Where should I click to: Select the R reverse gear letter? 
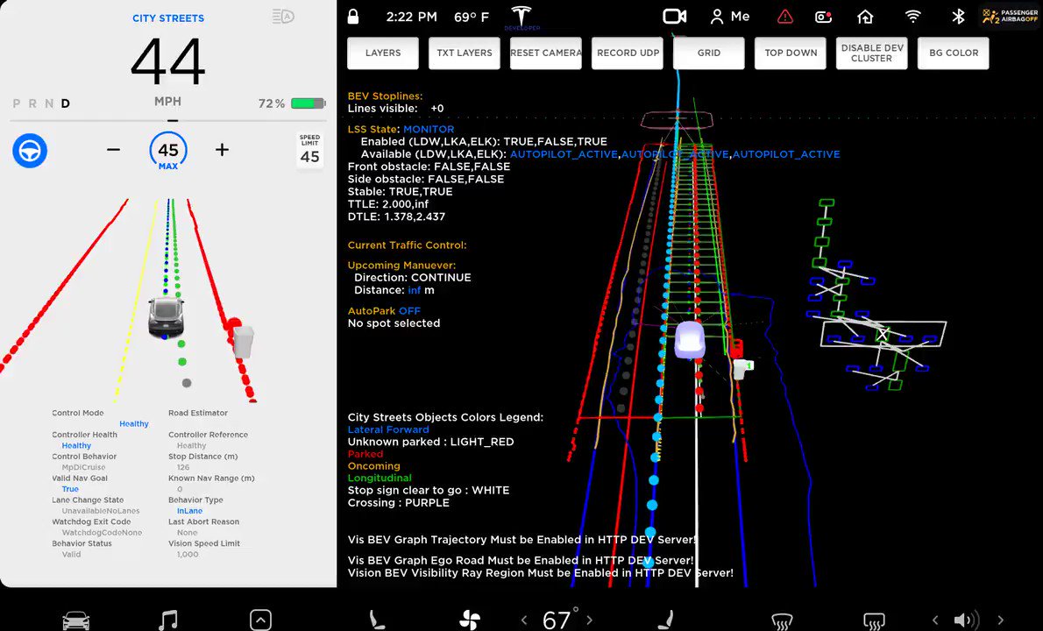pyautogui.click(x=32, y=103)
